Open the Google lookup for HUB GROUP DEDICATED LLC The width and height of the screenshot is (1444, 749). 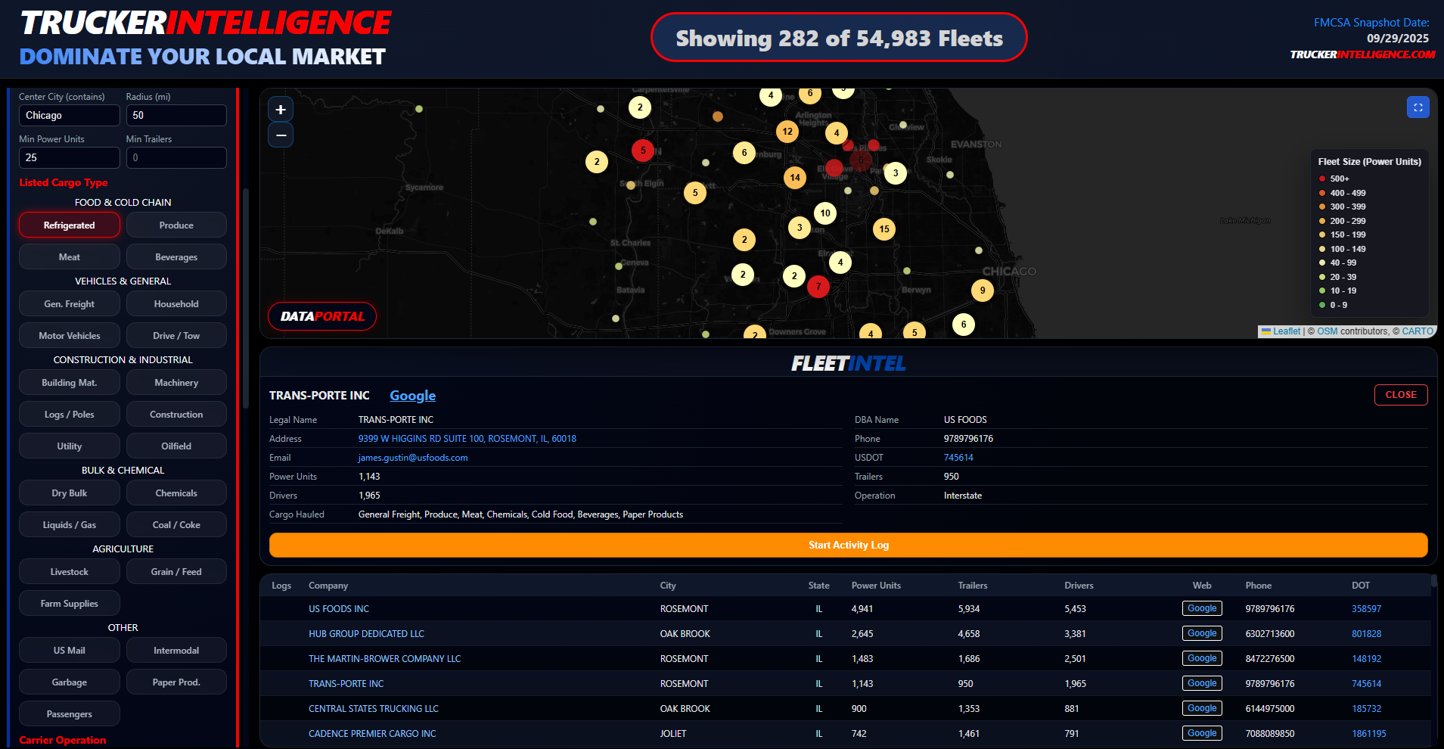(1201, 633)
